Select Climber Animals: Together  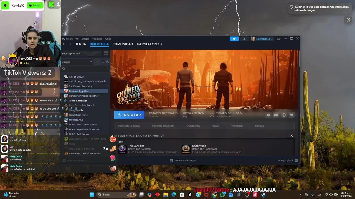coord(84,96)
